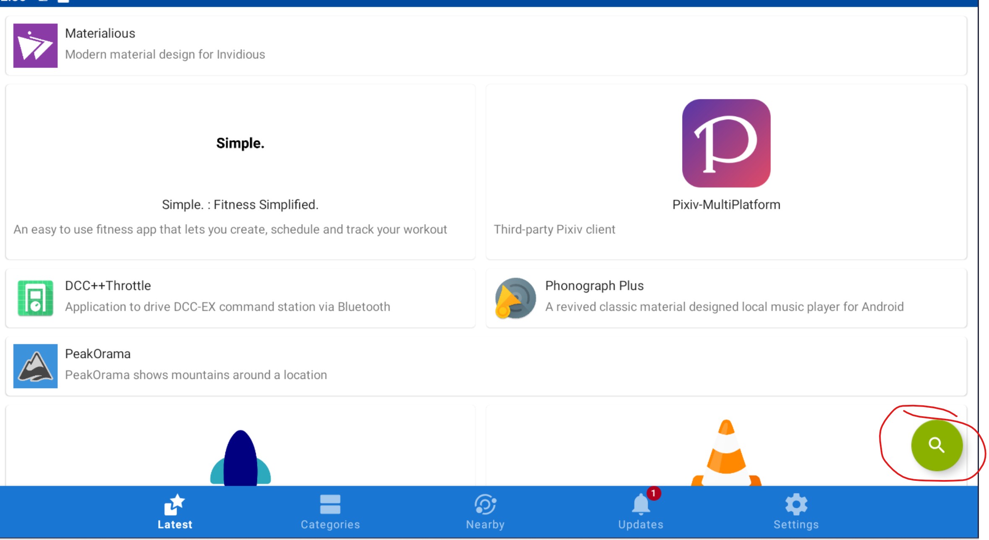This screenshot has height=540, width=989.
Task: Tap the Phonograph Plus app icon
Action: [x=515, y=298]
